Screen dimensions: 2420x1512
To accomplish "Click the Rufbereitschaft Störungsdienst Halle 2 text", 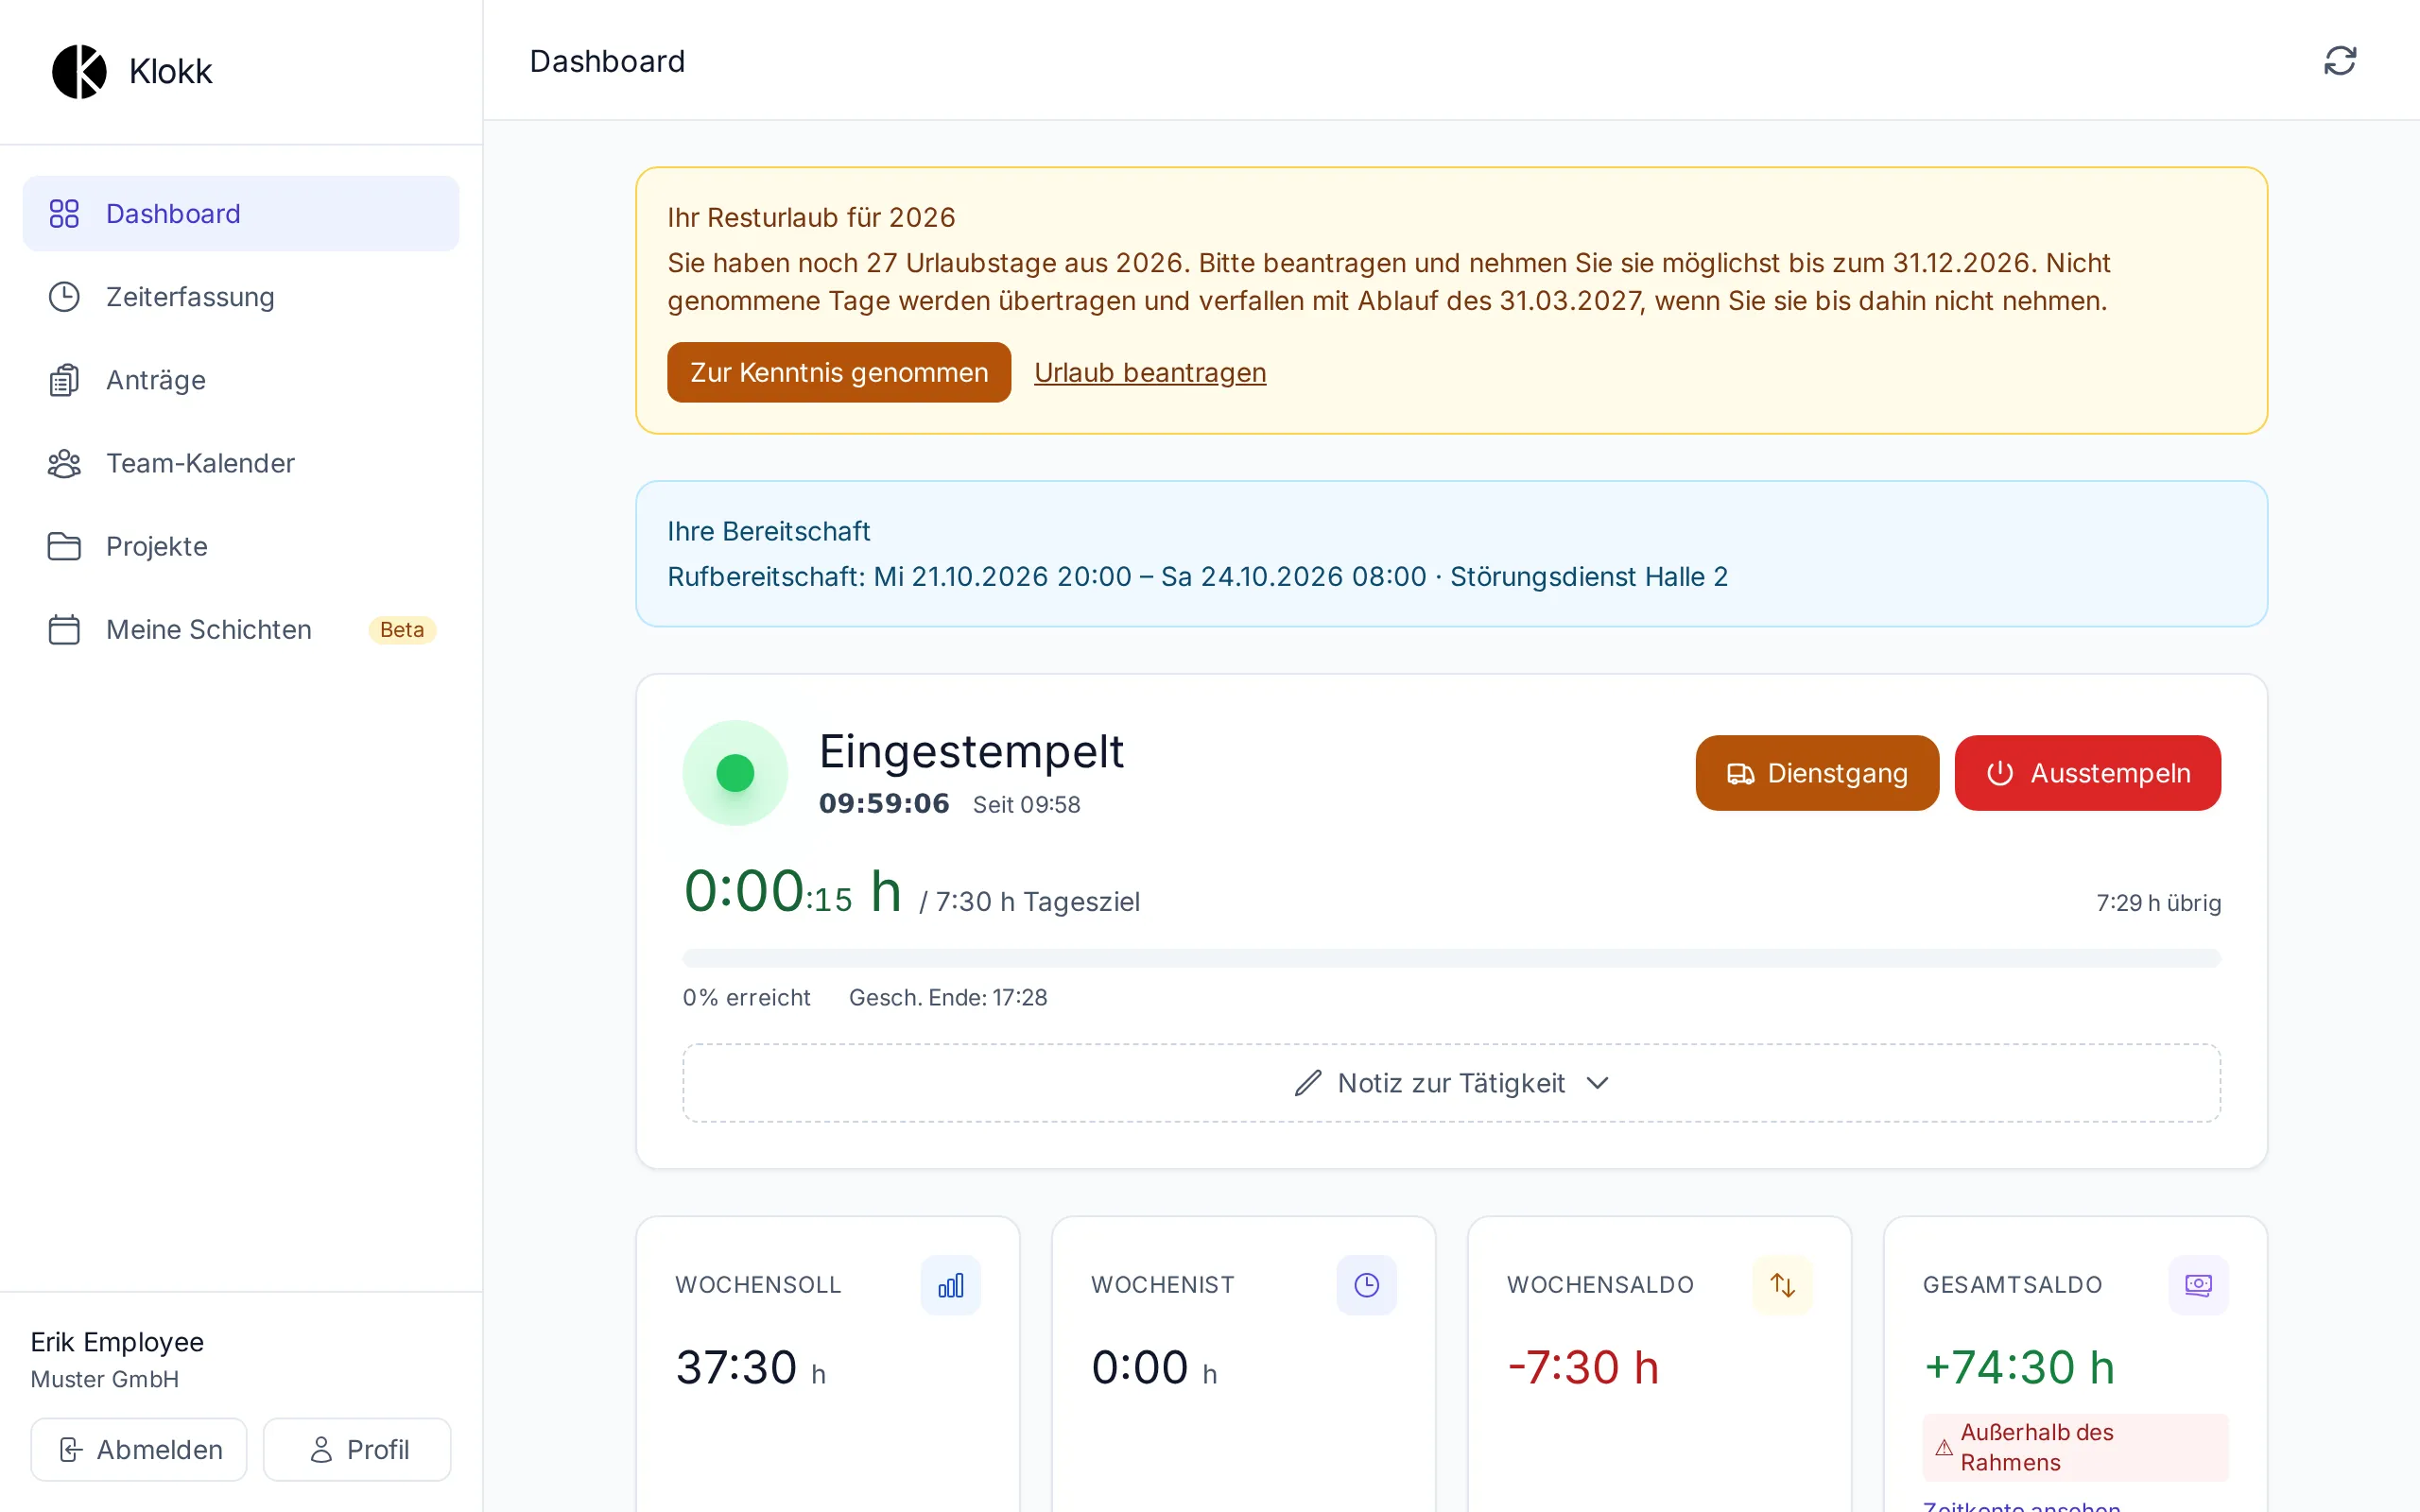I will coord(1197,577).
